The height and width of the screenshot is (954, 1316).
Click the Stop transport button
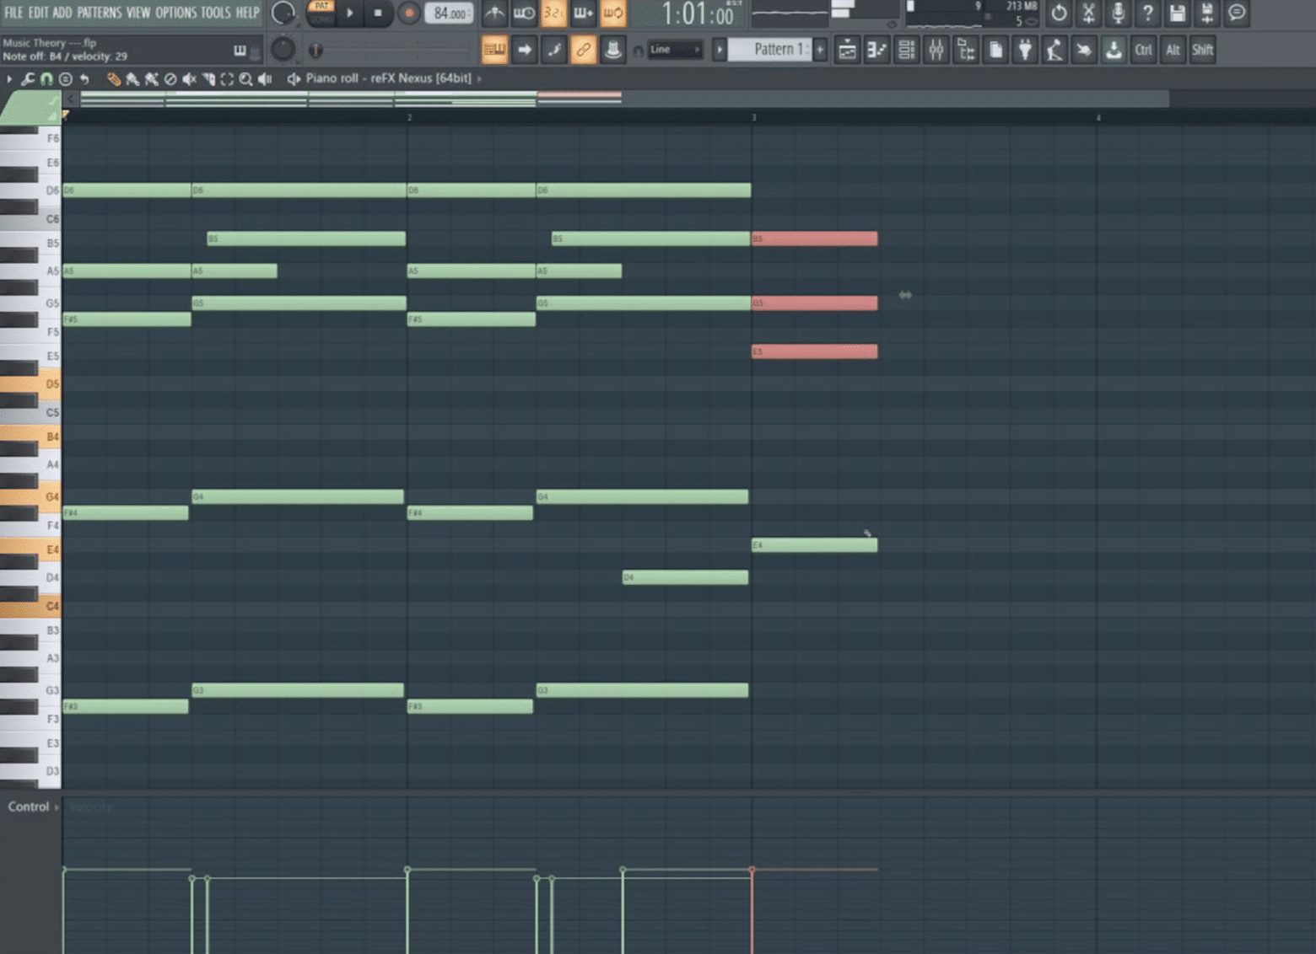[378, 13]
